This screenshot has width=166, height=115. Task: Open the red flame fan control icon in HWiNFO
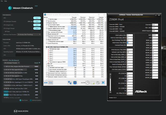click(x=75, y=83)
